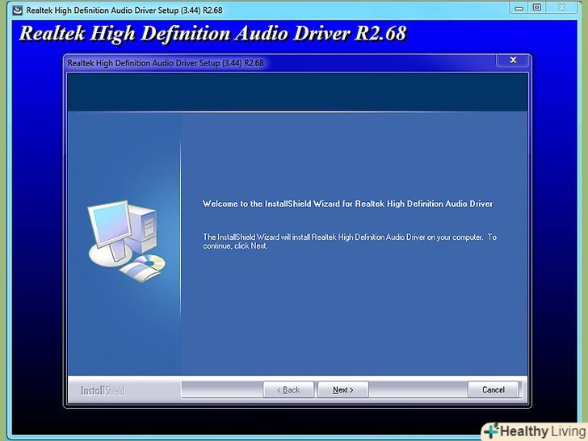
Task: Click the setup icon in outer title bar
Action: pyautogui.click(x=17, y=9)
